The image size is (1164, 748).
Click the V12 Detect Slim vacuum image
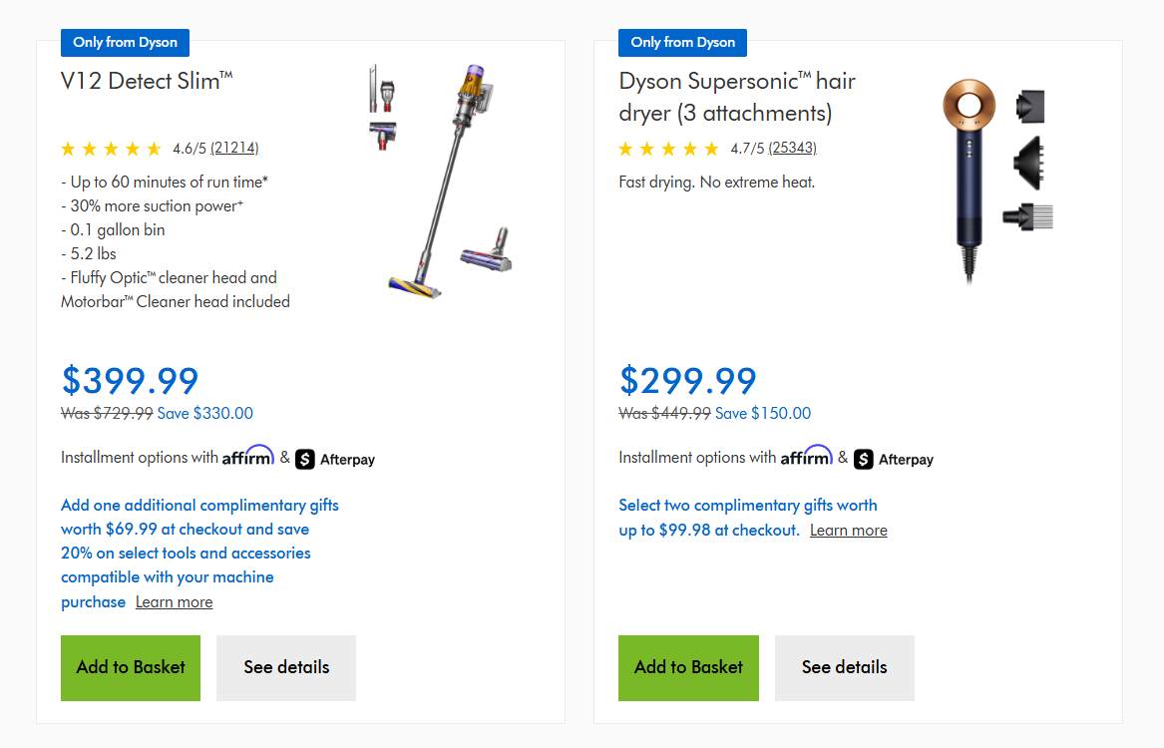[x=441, y=182]
